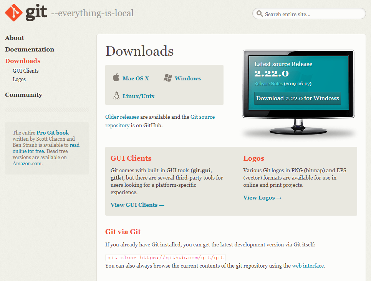Follow the View Logos arrow link

[262, 198]
